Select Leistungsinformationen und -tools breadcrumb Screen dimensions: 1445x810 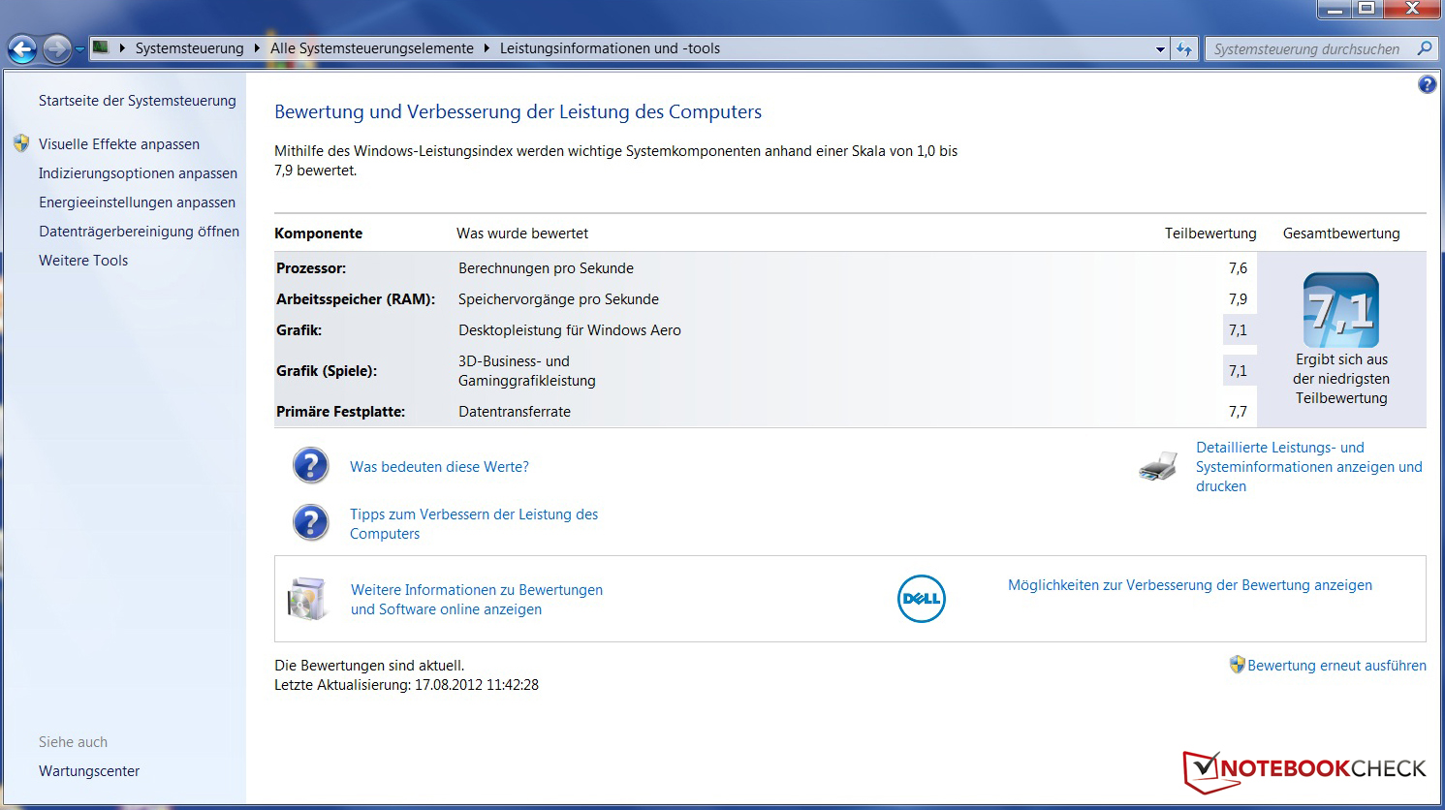[x=610, y=48]
